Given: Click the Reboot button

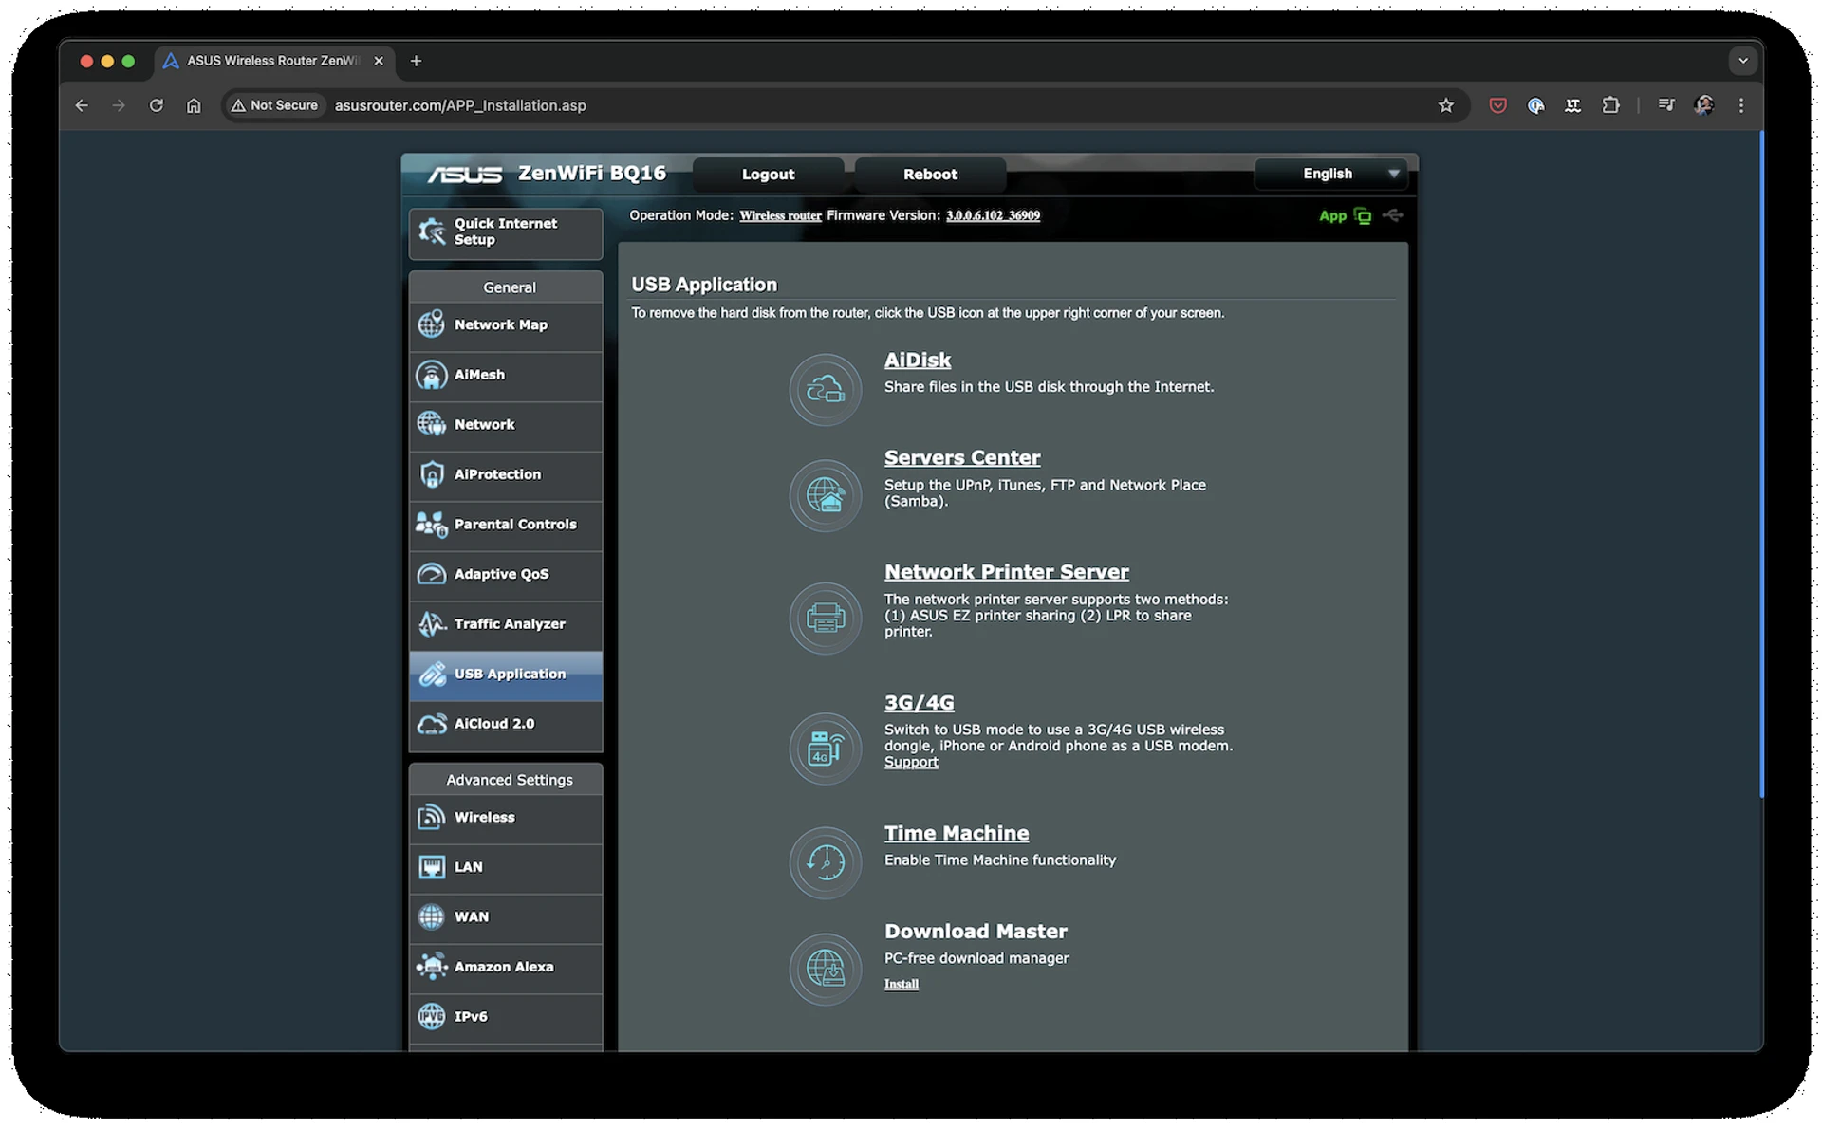Looking at the screenshot, I should (930, 175).
